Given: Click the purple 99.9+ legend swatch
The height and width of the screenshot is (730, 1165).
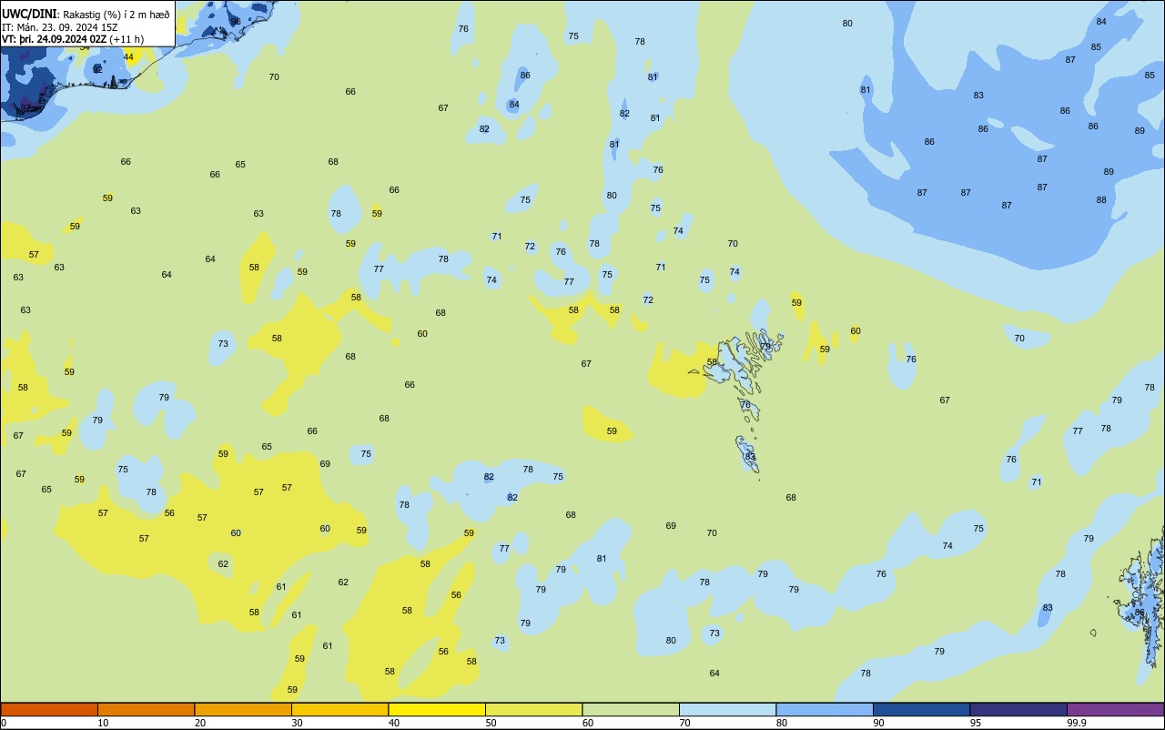Looking at the screenshot, I should (1116, 709).
